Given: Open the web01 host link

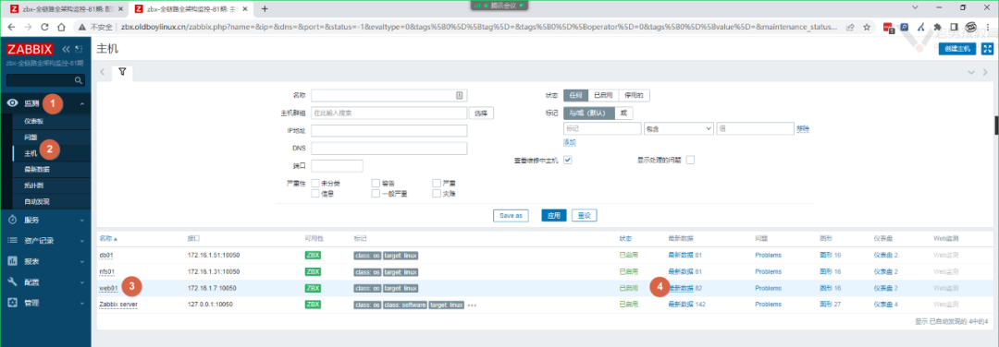Looking at the screenshot, I should [x=108, y=288].
